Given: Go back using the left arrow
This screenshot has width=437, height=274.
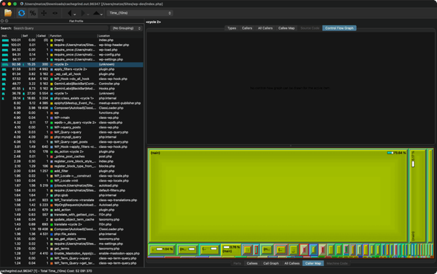Looking at the screenshot, I should click(x=69, y=13).
